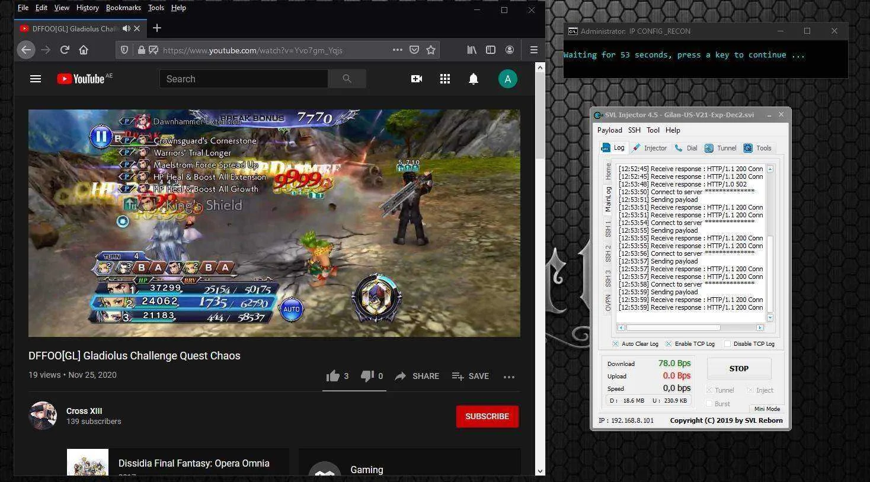Bookmark this page with star icon
The height and width of the screenshot is (482, 870).
tap(431, 50)
